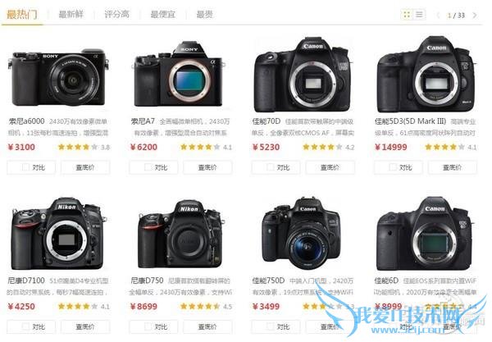Screen dimensions: 492x342
Task: Switch to list view icon
Action: pyautogui.click(x=419, y=15)
